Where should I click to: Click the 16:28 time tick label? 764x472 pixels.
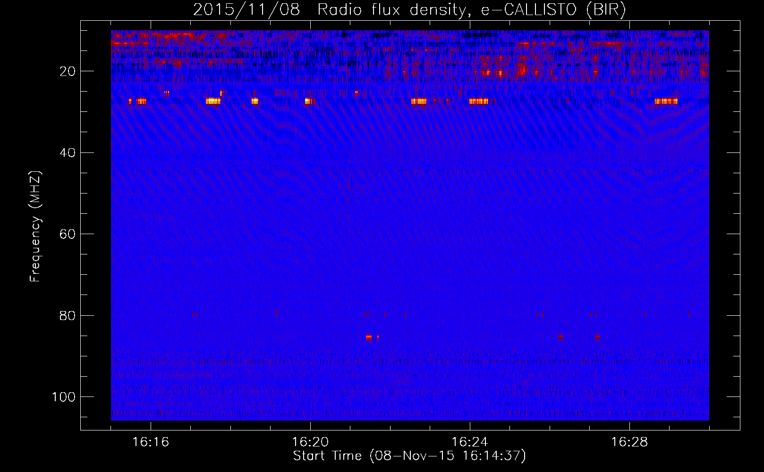tap(629, 442)
